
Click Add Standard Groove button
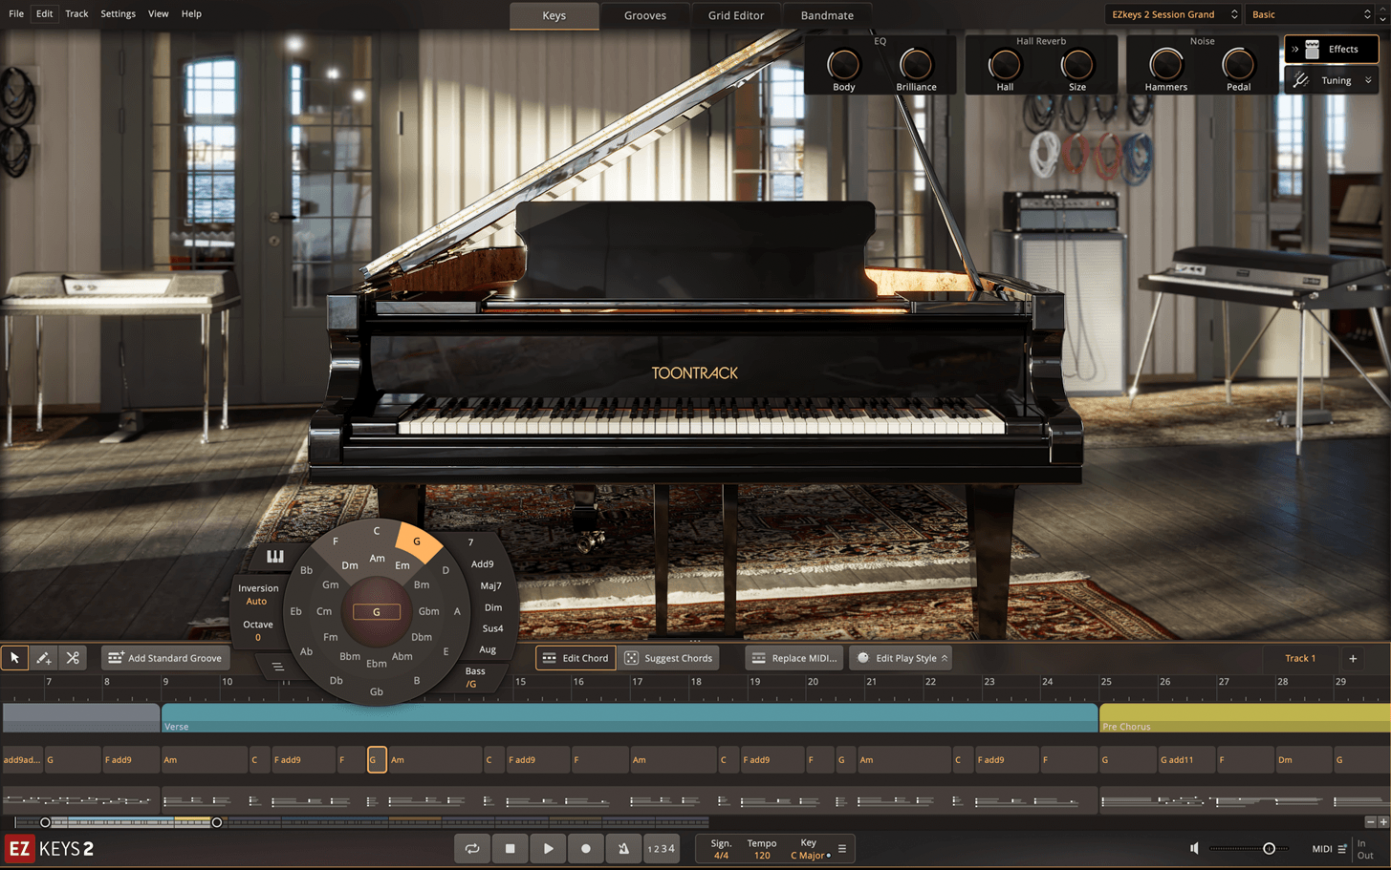pyautogui.click(x=165, y=658)
